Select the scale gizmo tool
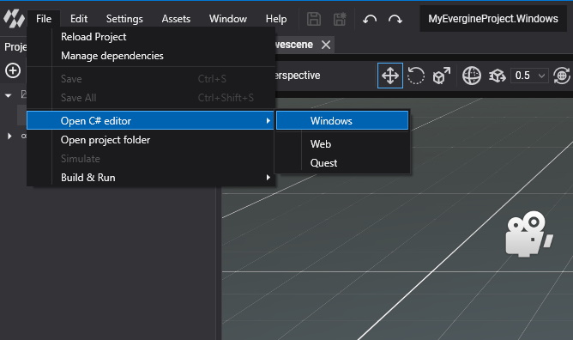The height and width of the screenshot is (340, 573). point(442,76)
